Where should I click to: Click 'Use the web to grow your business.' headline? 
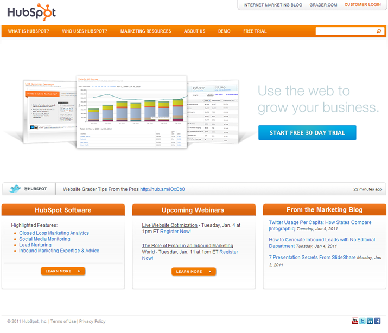click(x=318, y=99)
